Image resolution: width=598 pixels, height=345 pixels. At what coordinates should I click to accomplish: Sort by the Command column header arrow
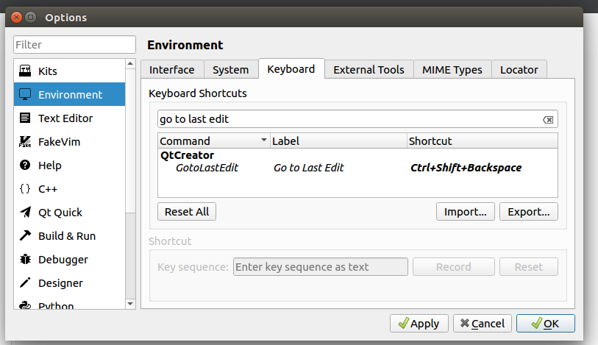pos(264,141)
